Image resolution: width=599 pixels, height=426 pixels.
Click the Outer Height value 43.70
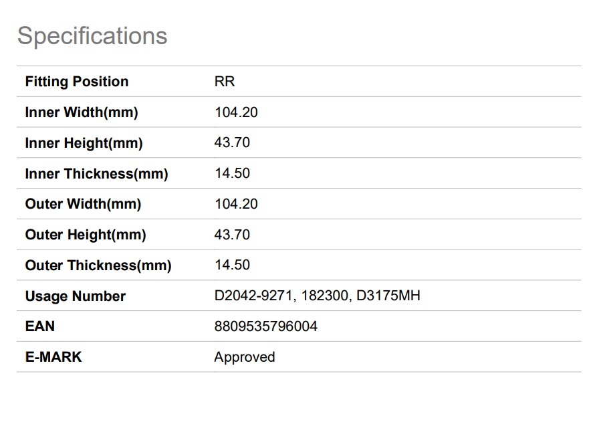click(x=232, y=235)
